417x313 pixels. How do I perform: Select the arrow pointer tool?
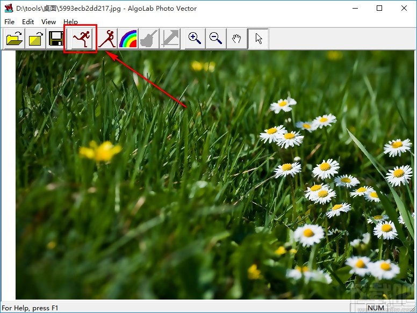[258, 39]
